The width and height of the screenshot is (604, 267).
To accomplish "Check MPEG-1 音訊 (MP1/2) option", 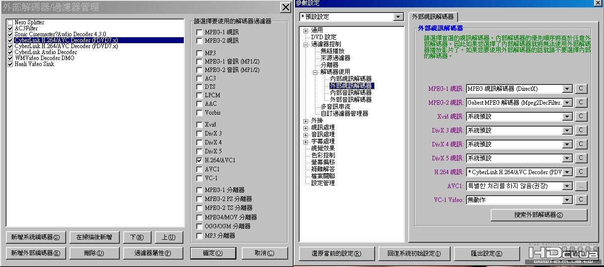I will tap(200, 62).
